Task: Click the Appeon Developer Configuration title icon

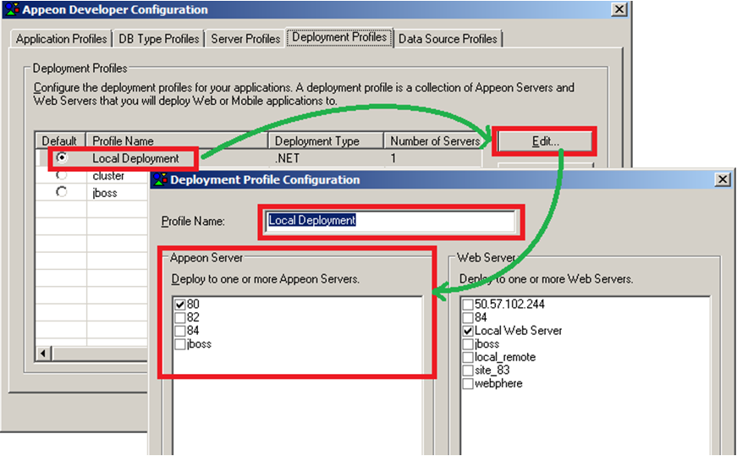Action: 12,9
